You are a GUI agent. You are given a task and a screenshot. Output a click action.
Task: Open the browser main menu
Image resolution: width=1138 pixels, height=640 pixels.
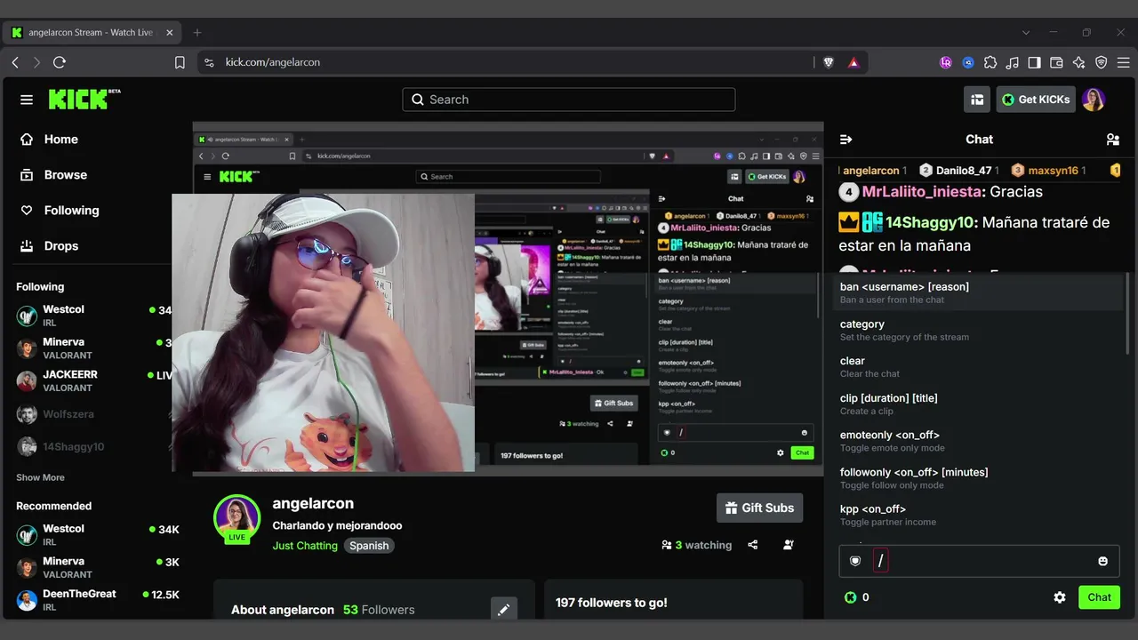1124,62
